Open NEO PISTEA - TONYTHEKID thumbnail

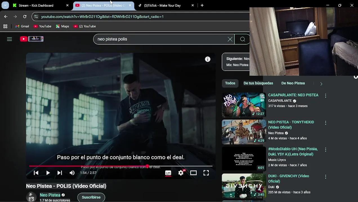(244, 132)
